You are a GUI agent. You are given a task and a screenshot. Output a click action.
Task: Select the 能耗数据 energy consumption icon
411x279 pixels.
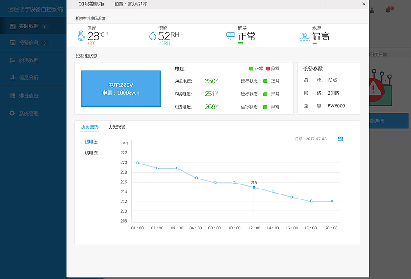click(x=13, y=60)
